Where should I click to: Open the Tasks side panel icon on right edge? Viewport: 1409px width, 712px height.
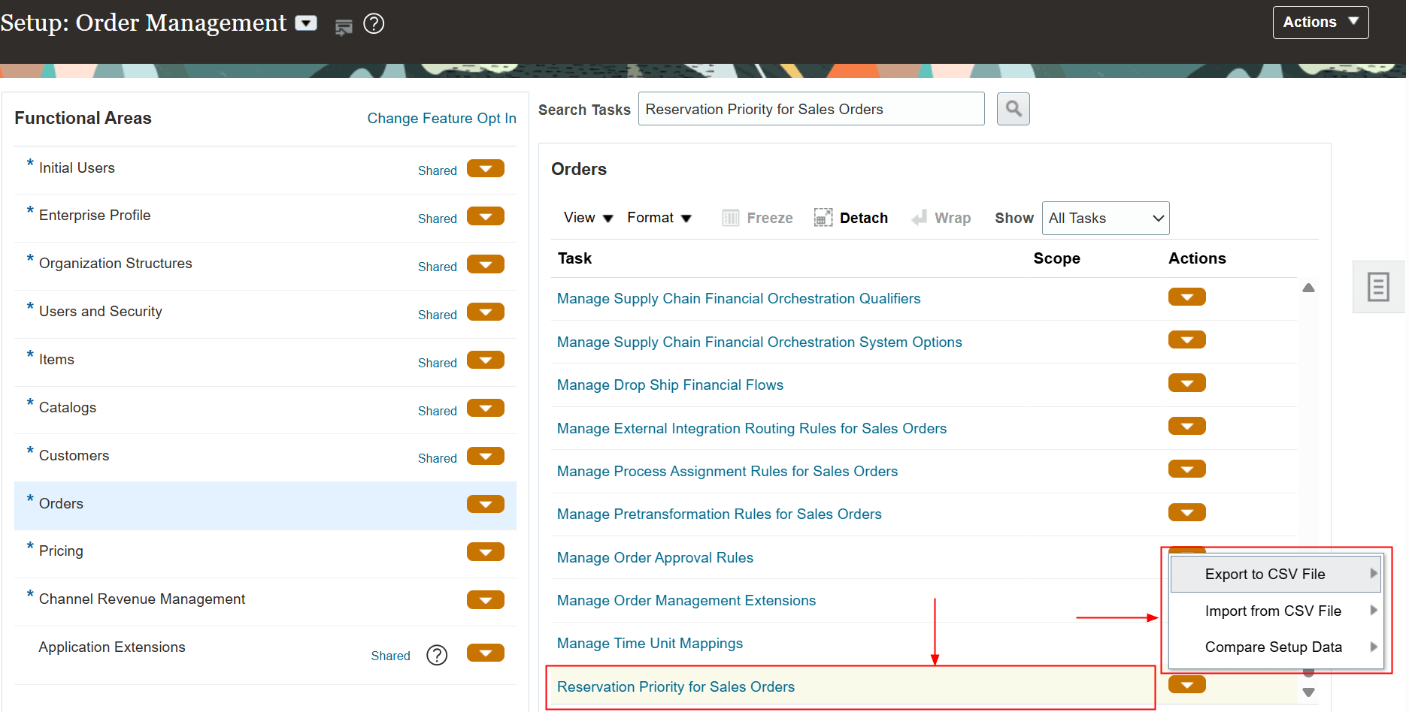[x=1378, y=286]
